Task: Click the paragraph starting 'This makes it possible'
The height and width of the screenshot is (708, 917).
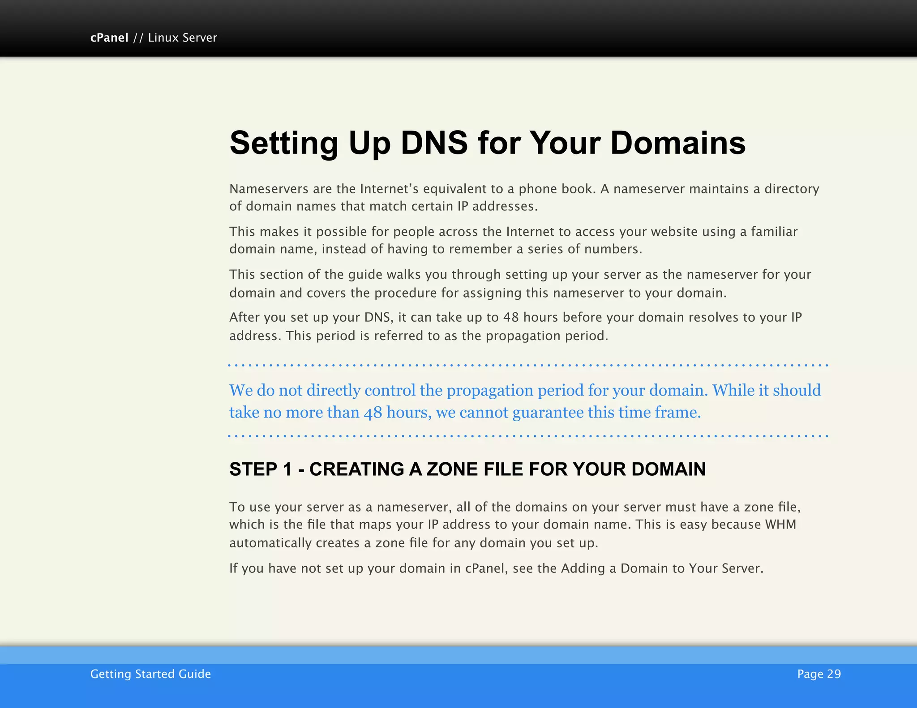Action: click(x=514, y=240)
